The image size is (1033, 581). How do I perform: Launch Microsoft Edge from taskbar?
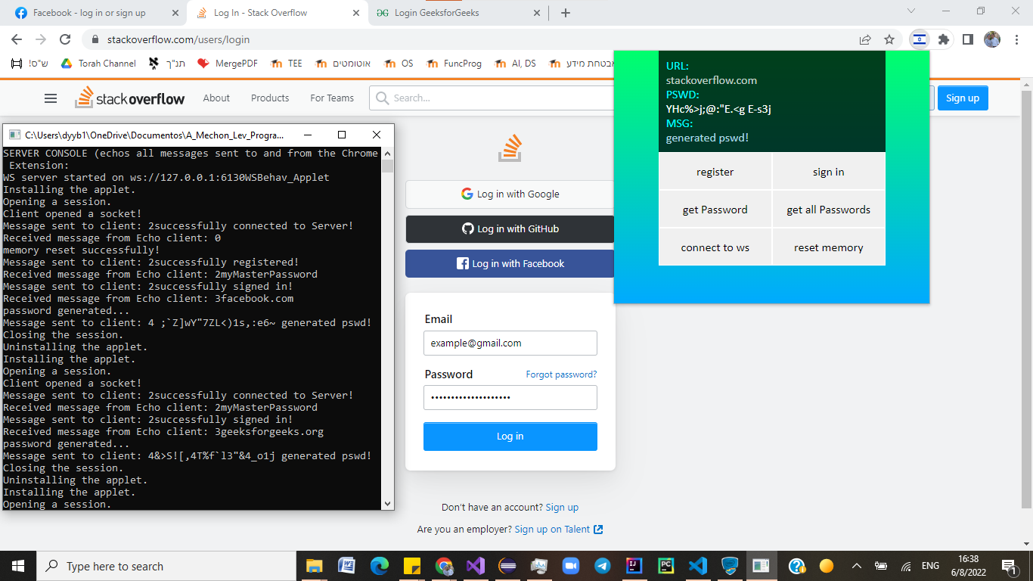(x=379, y=566)
